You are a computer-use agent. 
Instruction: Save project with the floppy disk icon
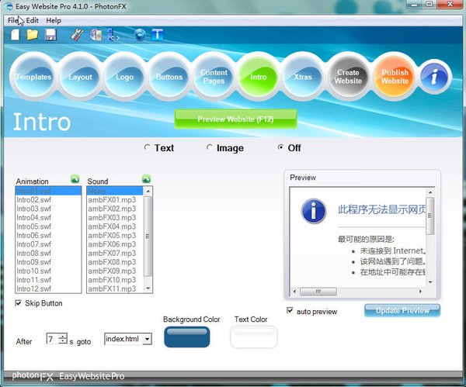(50, 35)
